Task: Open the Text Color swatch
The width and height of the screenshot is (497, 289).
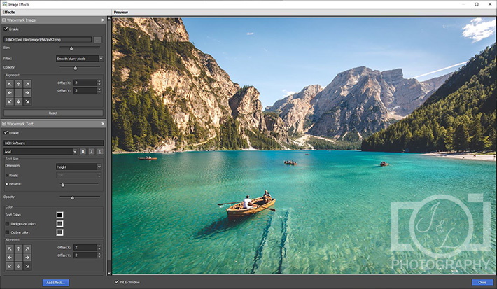Action: click(59, 215)
